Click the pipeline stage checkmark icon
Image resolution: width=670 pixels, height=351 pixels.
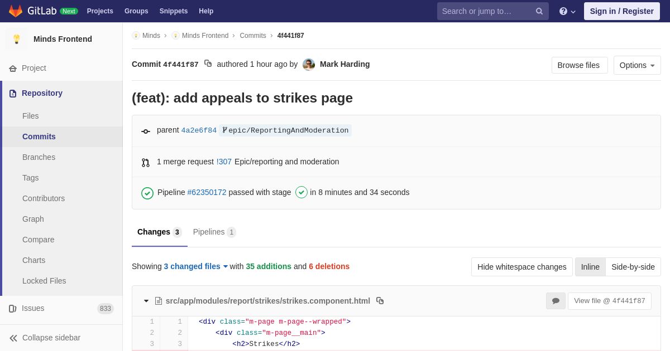click(x=301, y=192)
